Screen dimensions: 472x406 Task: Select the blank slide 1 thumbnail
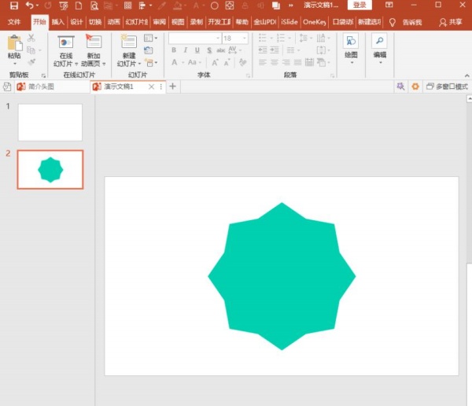[50, 122]
